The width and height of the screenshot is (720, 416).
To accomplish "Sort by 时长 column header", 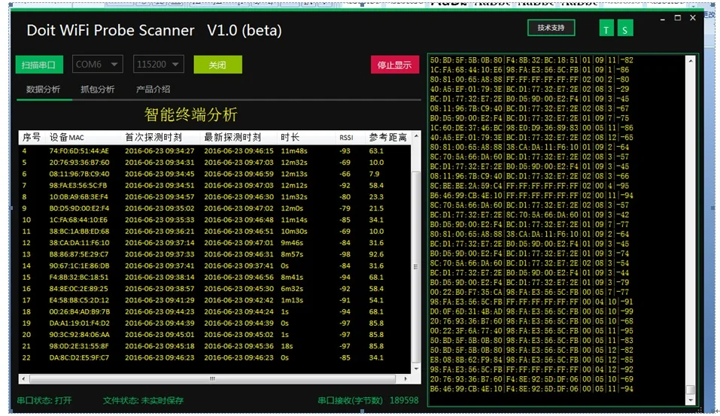I will coord(290,138).
